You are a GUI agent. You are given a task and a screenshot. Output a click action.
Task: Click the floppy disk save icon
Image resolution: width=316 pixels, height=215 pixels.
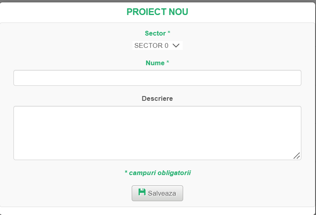pyautogui.click(x=142, y=192)
